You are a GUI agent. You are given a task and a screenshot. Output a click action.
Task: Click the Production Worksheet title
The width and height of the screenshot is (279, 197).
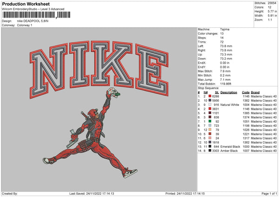click(x=26, y=4)
